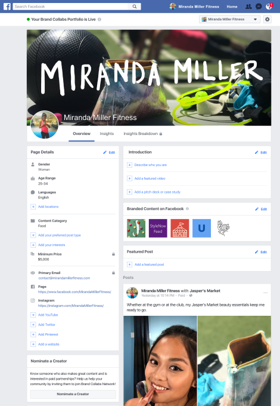Click the search magnifier button
This screenshot has width=280, height=406.
pyautogui.click(x=135, y=7)
